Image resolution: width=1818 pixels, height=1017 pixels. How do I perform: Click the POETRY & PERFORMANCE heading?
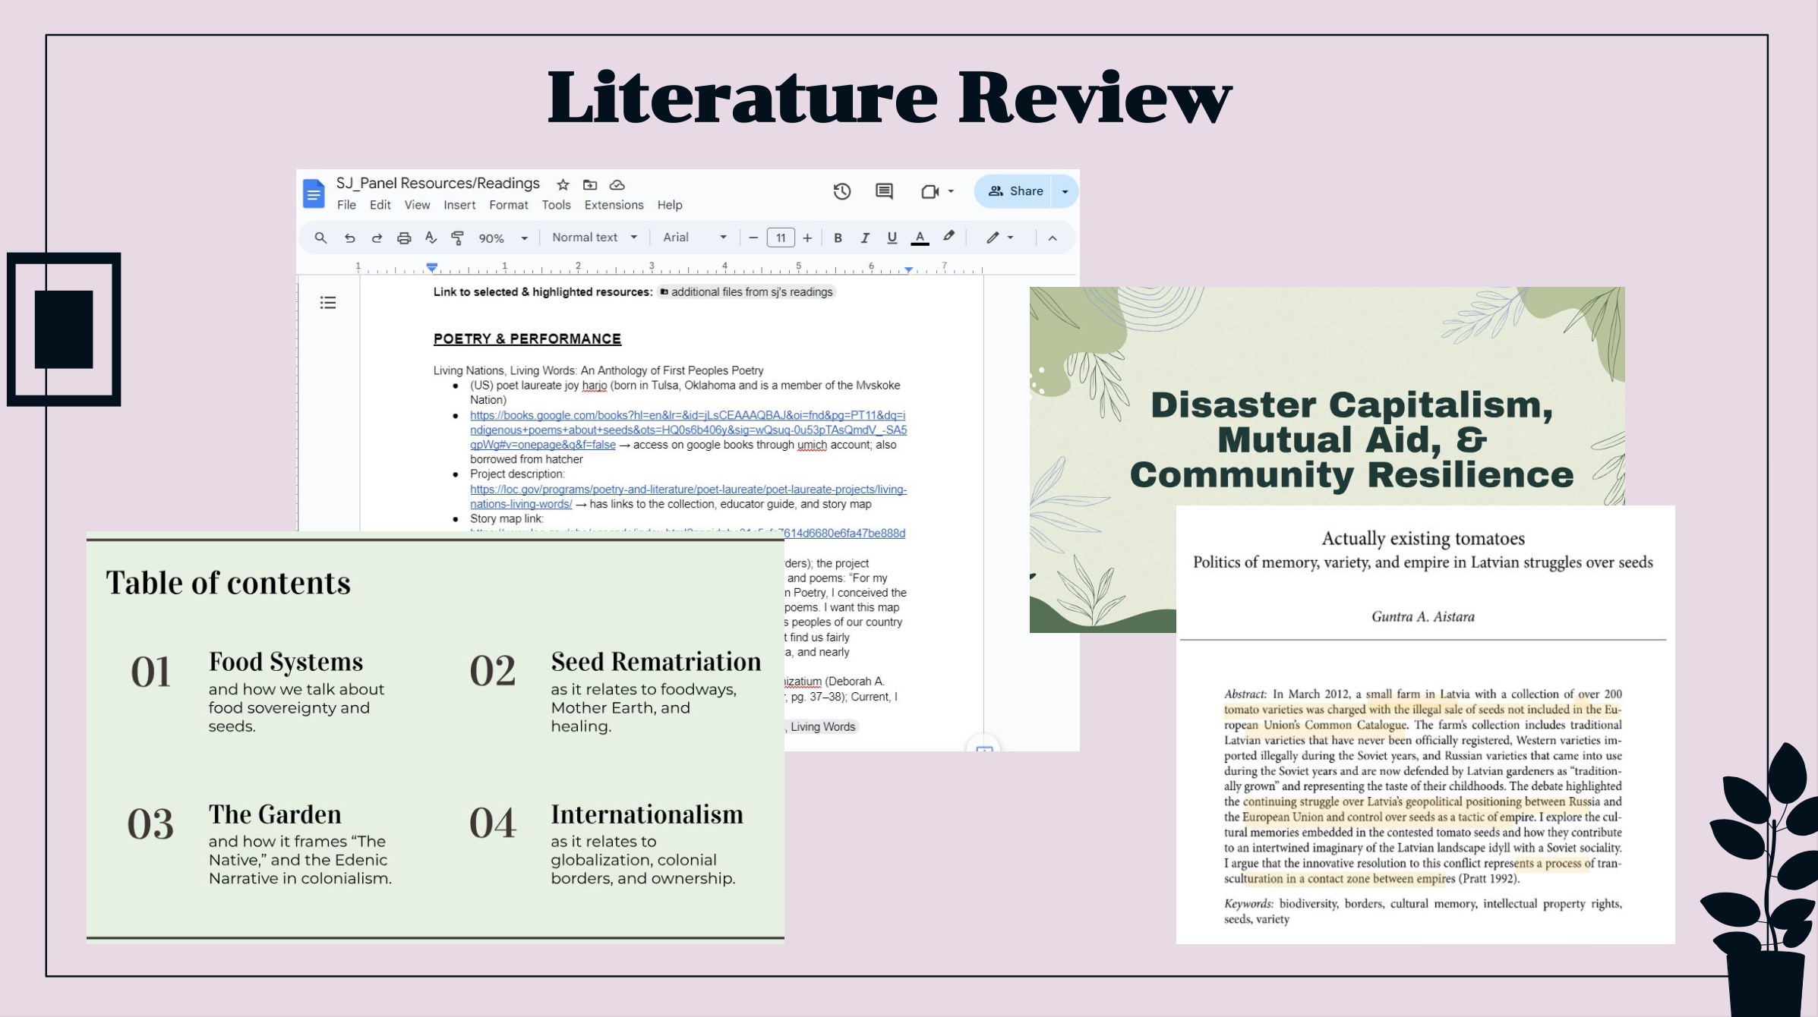point(527,338)
